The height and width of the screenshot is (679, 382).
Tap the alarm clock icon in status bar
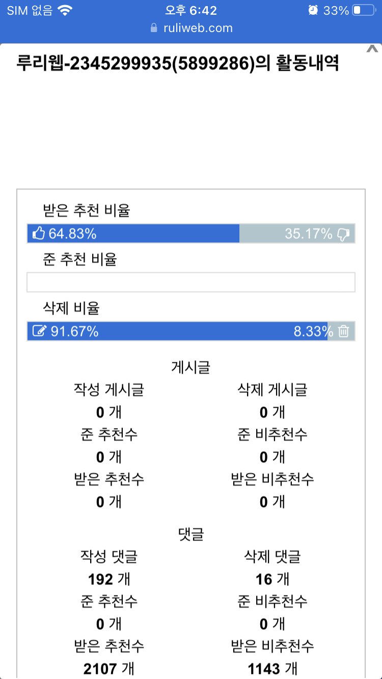[313, 10]
